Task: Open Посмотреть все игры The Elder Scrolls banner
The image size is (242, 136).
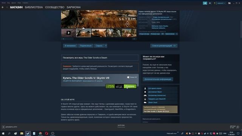Action: click(x=100, y=58)
